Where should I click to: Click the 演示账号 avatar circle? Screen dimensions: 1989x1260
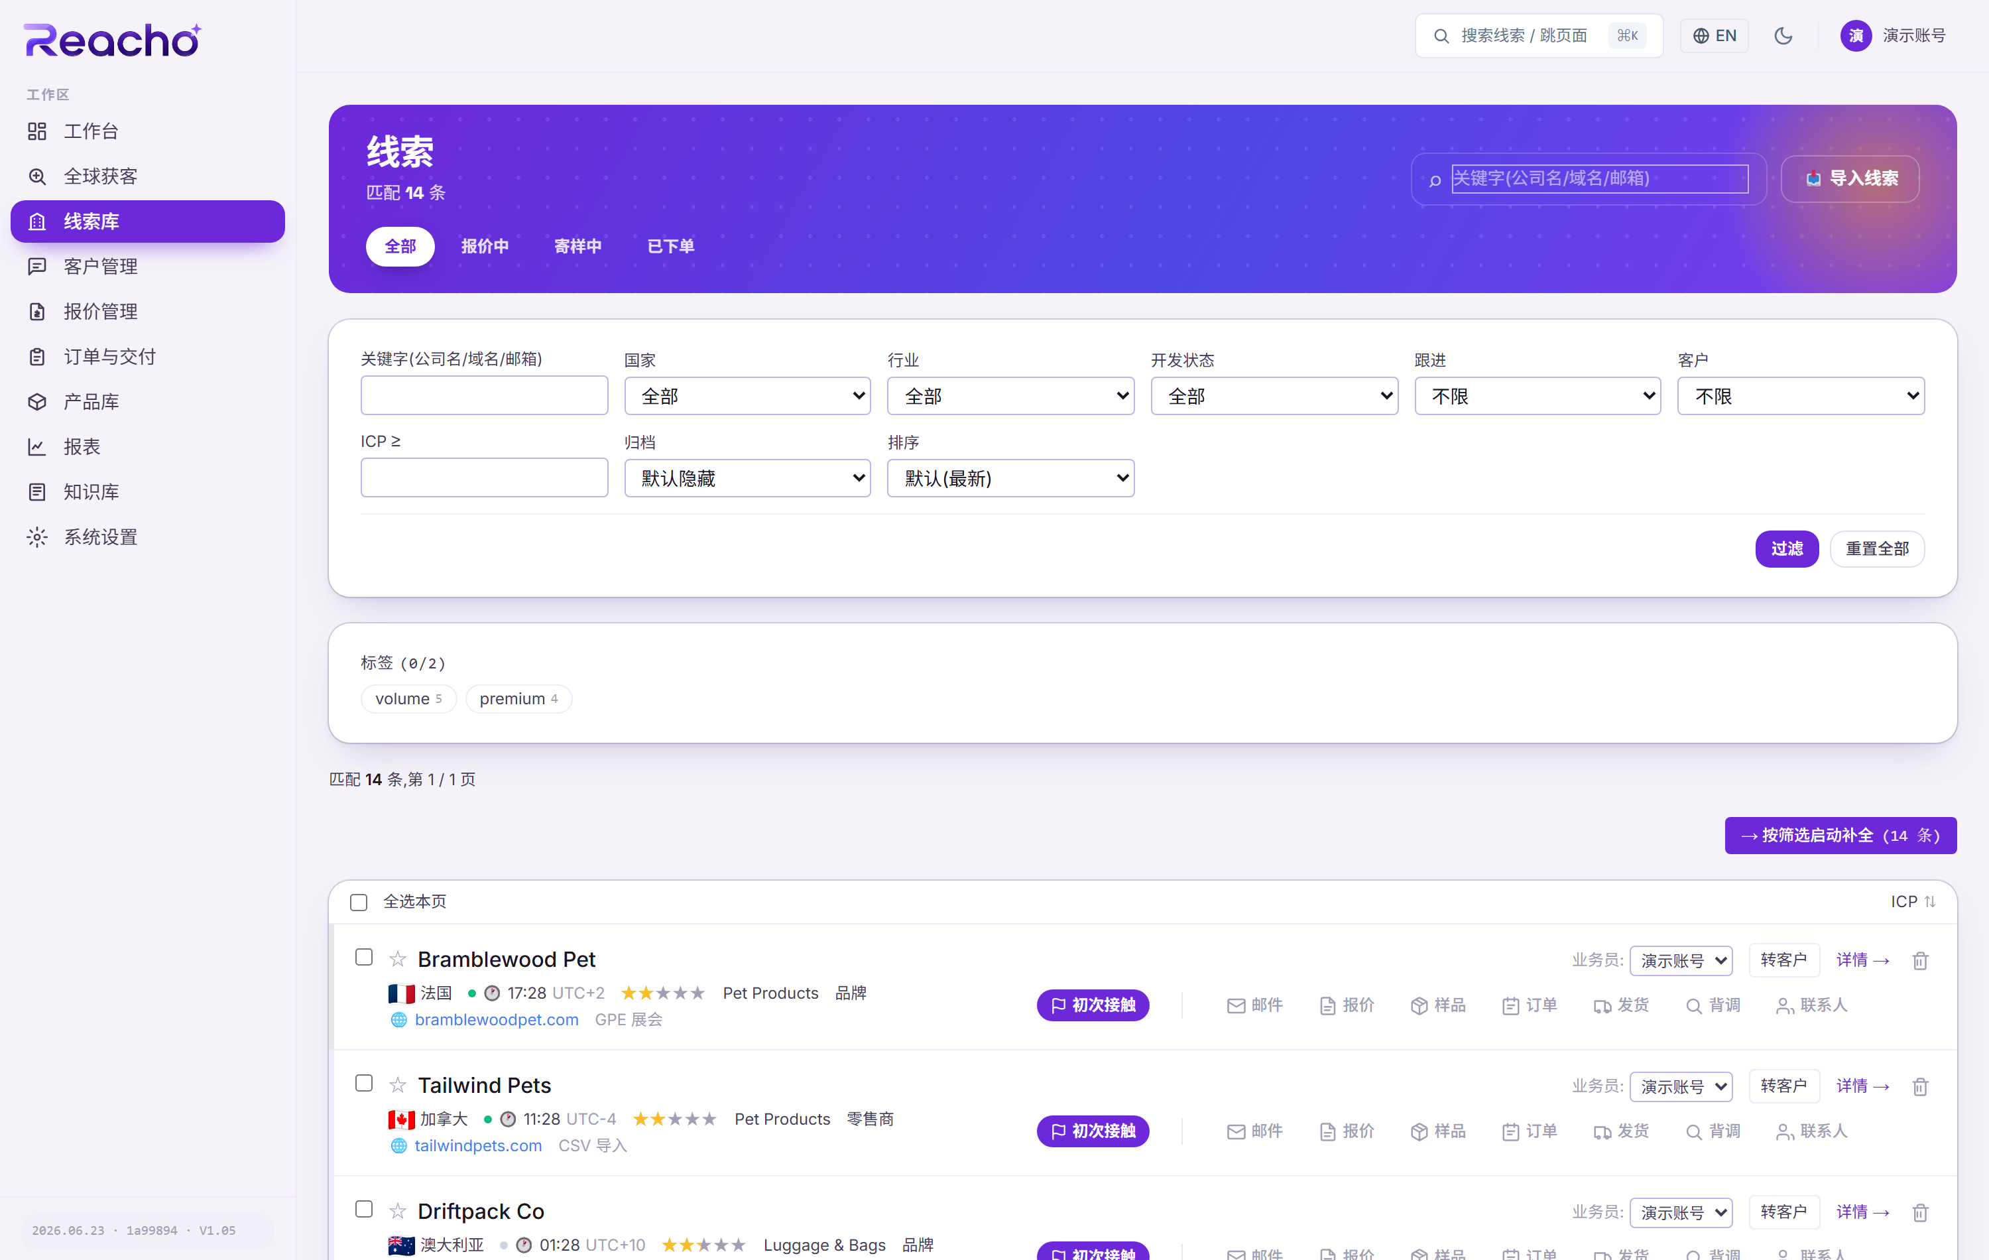[1855, 36]
